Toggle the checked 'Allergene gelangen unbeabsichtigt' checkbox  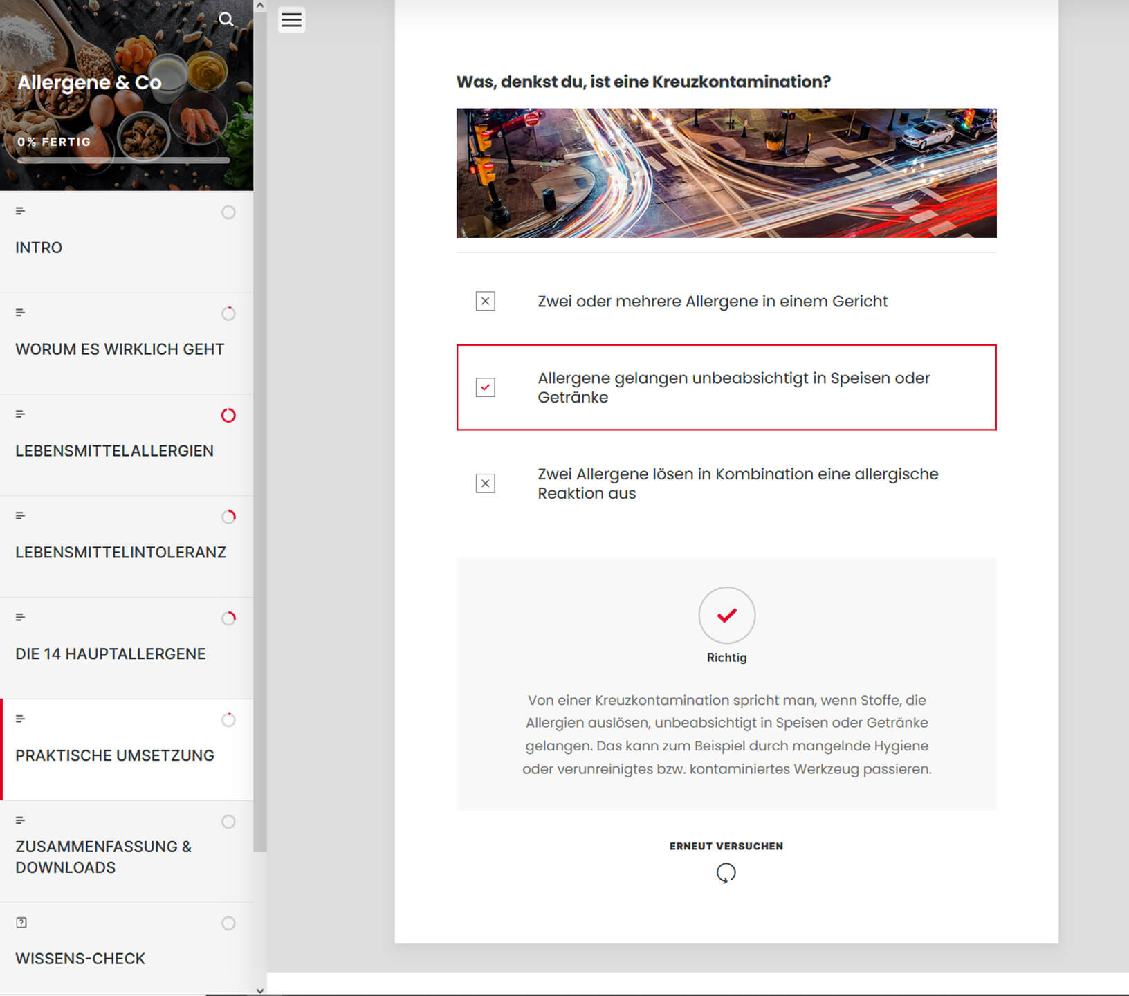coord(486,387)
